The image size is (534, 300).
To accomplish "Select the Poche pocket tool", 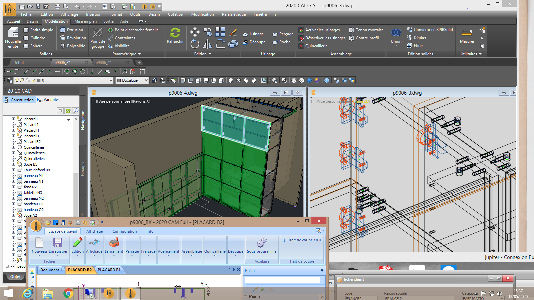I will point(281,42).
